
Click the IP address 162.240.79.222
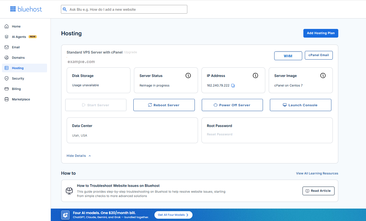218,86
